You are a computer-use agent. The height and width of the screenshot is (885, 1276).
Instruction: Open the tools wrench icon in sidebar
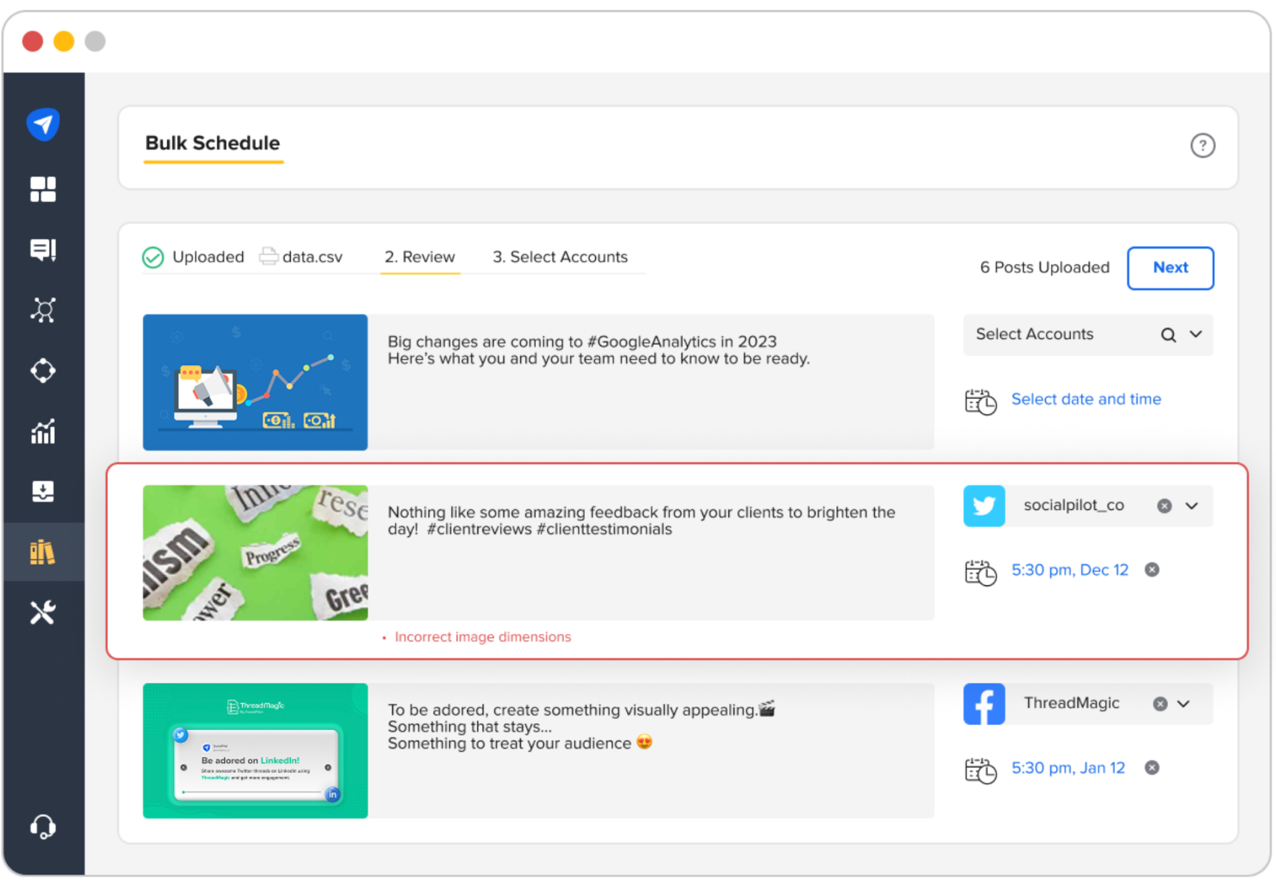click(x=43, y=613)
